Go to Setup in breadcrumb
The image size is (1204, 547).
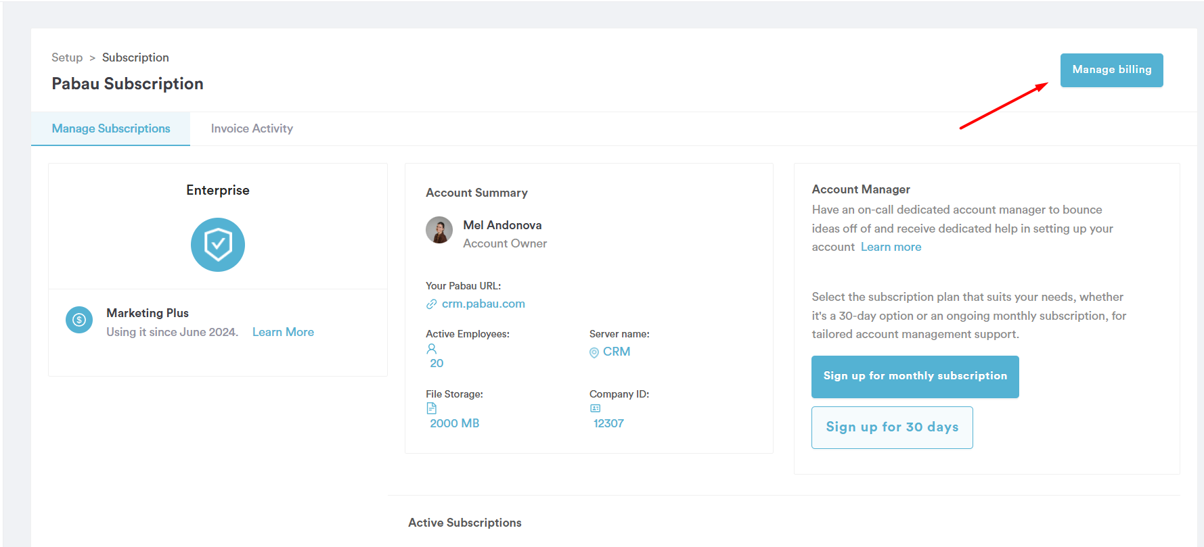[x=67, y=57]
